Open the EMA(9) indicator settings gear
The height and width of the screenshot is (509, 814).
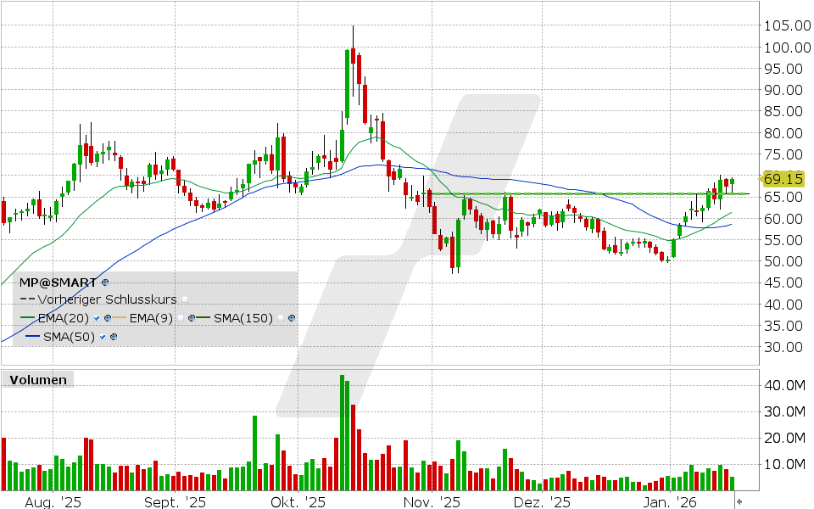[x=192, y=318]
